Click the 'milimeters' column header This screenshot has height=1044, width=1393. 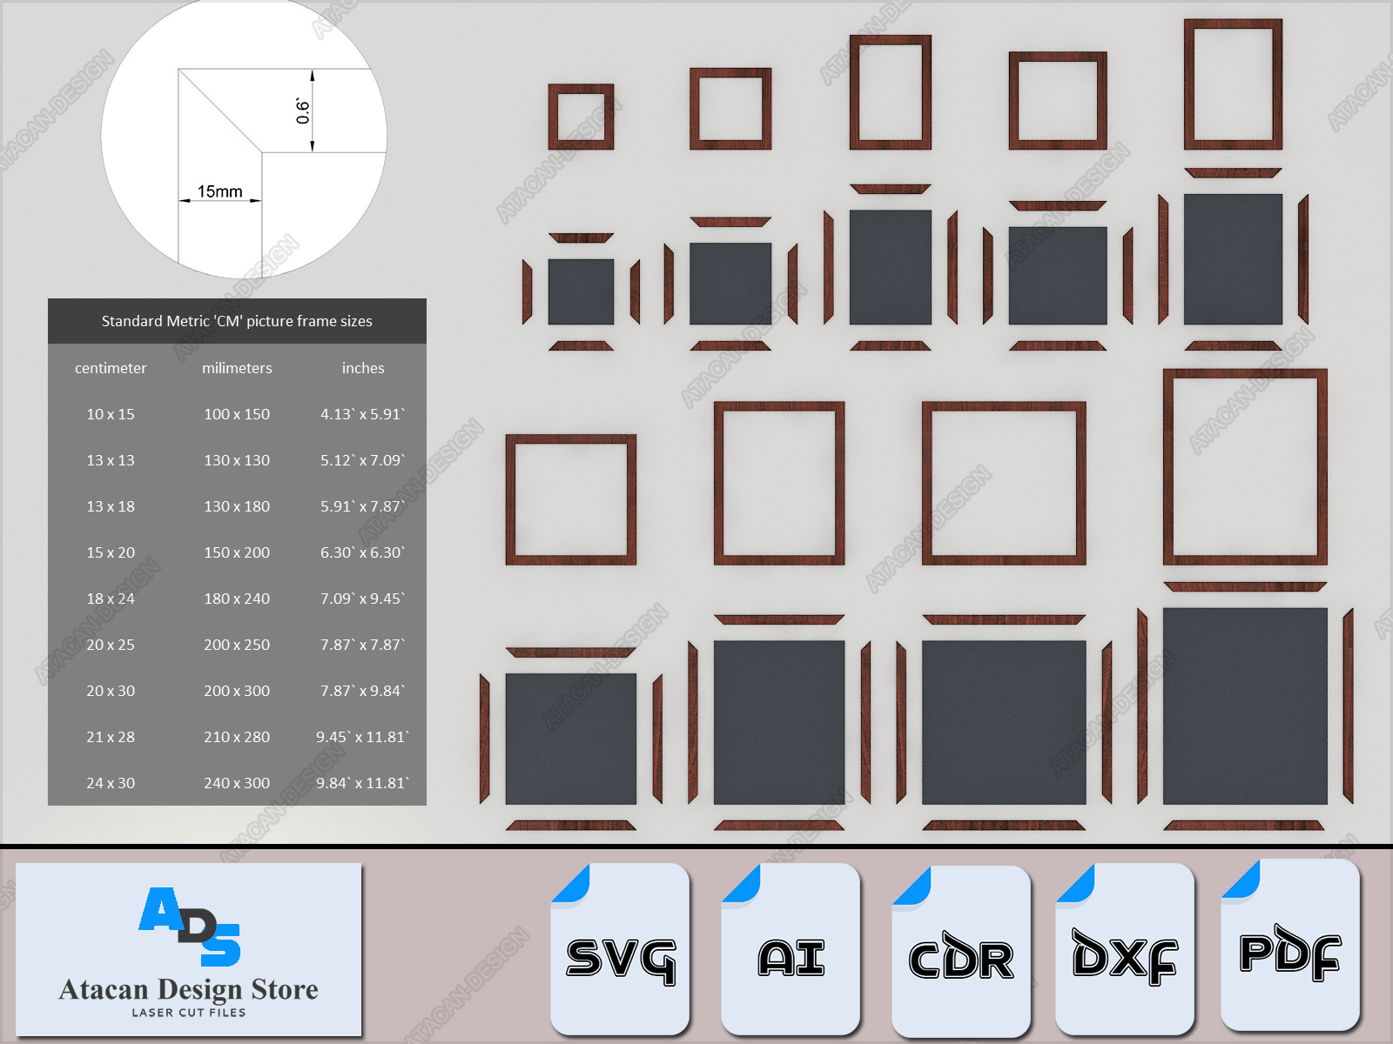click(237, 368)
